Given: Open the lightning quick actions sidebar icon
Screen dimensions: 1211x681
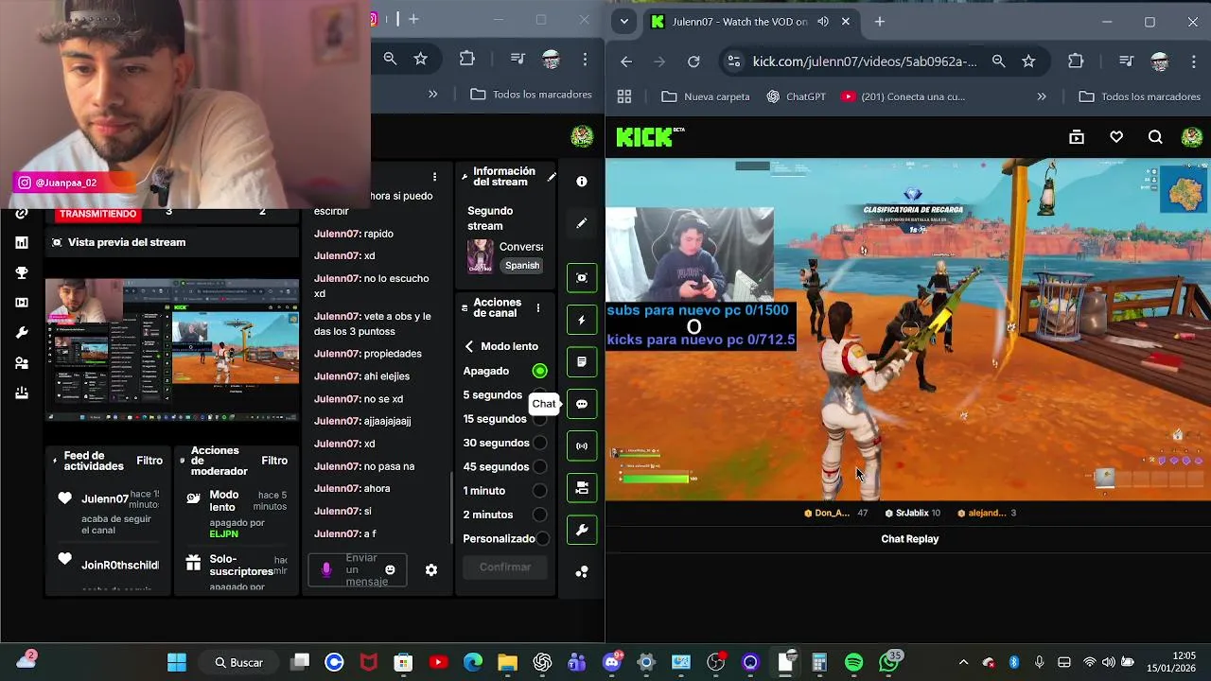Looking at the screenshot, I should pos(582,320).
